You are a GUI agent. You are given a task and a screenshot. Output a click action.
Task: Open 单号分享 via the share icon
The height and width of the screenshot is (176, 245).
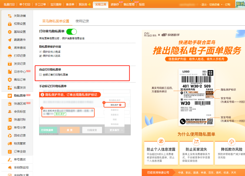coord(10,127)
